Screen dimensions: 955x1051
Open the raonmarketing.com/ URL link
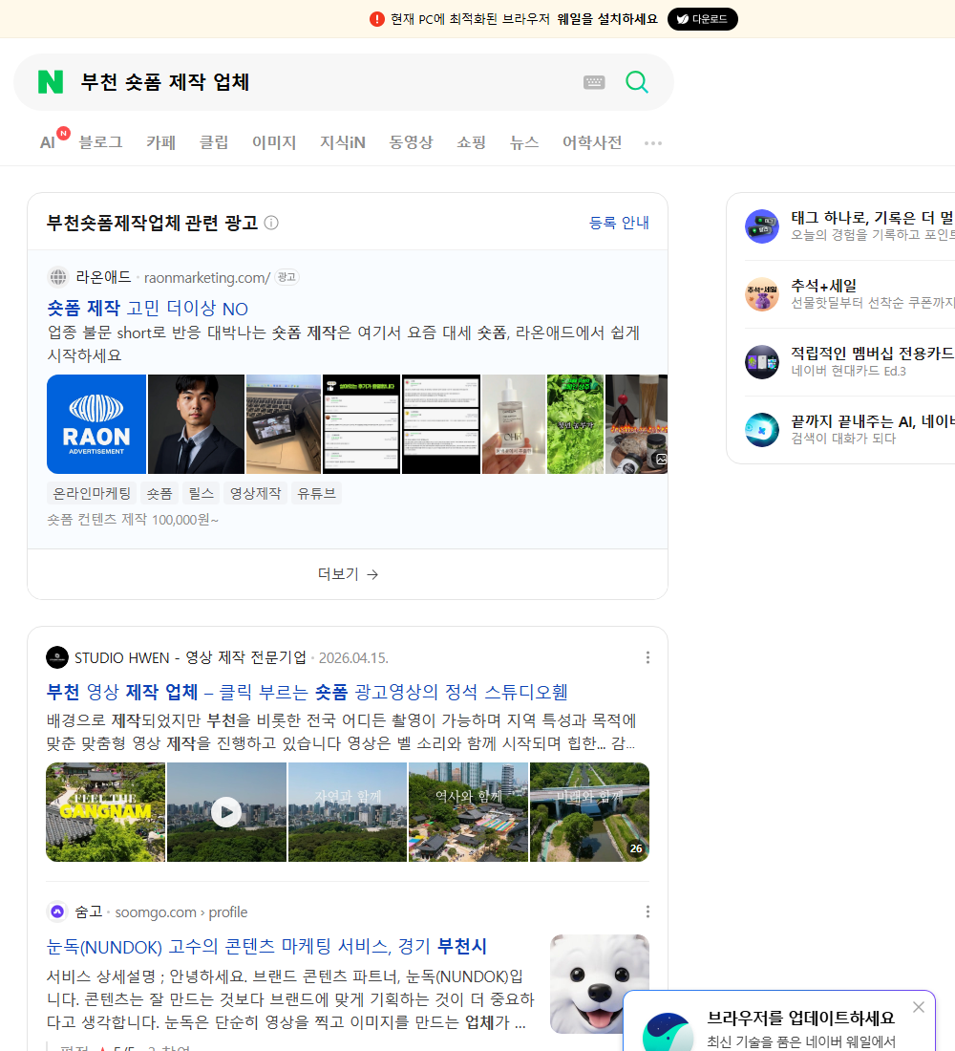tap(207, 277)
